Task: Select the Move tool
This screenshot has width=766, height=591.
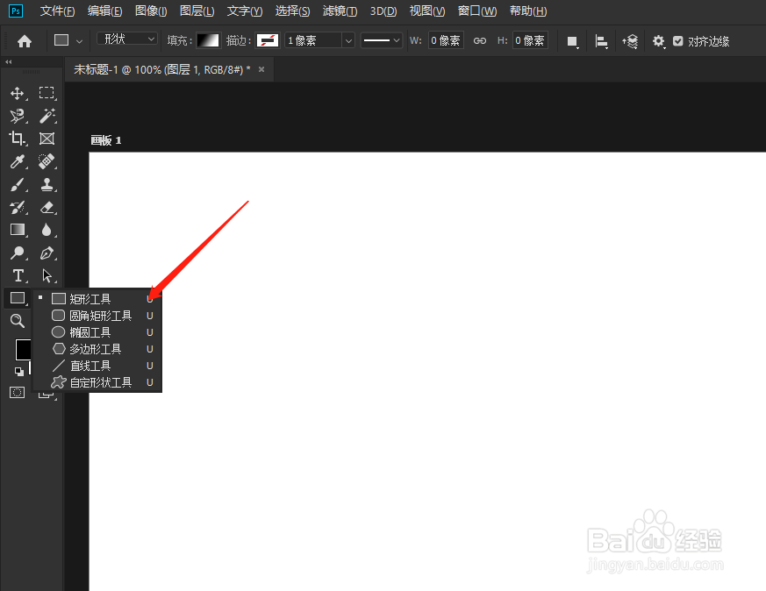Action: 18,93
